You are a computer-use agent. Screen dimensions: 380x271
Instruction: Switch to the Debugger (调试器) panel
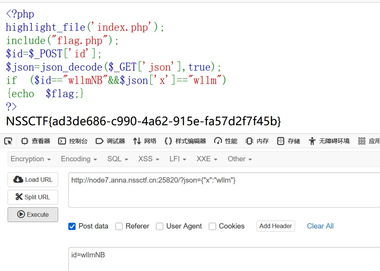click(x=110, y=141)
